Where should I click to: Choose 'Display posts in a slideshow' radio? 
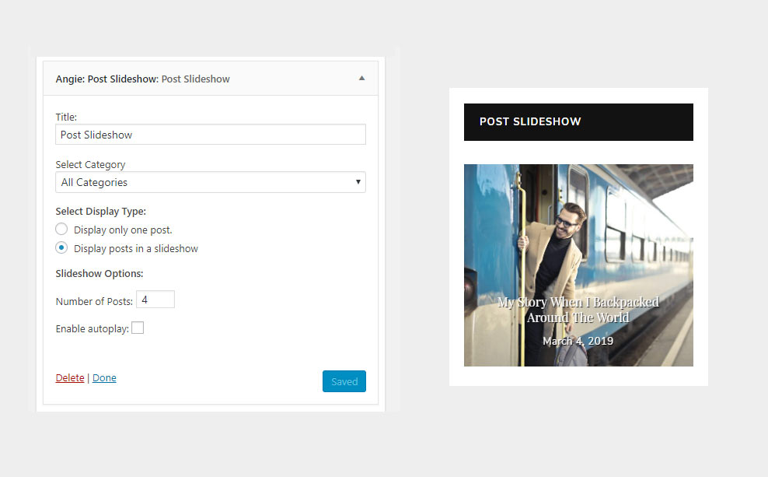click(x=62, y=248)
